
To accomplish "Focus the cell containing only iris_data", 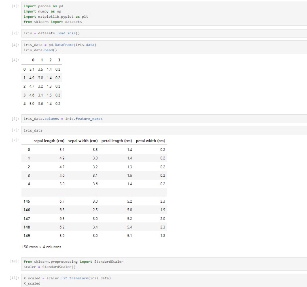I will pyautogui.click(x=164, y=130).
